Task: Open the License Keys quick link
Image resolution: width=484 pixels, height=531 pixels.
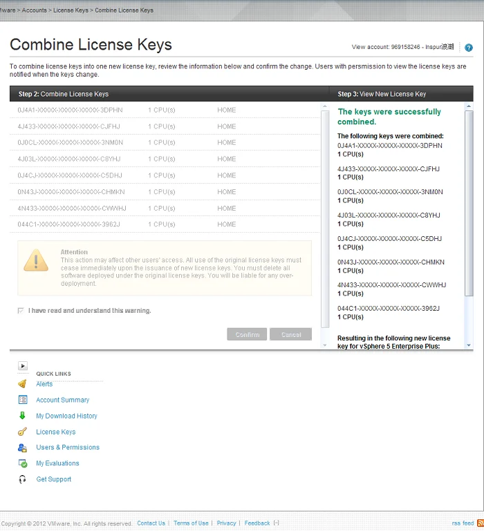Action: (55, 432)
